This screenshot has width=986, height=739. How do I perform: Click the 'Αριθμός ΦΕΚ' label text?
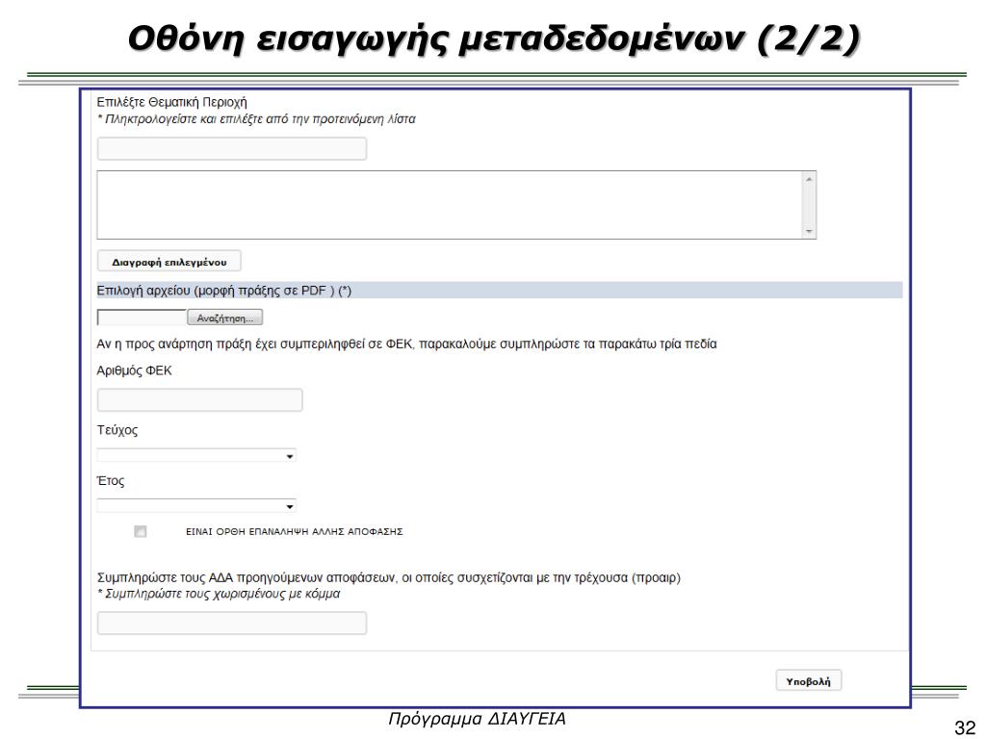(x=134, y=370)
